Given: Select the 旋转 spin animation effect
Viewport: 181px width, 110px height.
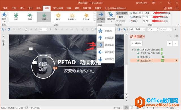Looking at the screenshot, I should 16,17.
